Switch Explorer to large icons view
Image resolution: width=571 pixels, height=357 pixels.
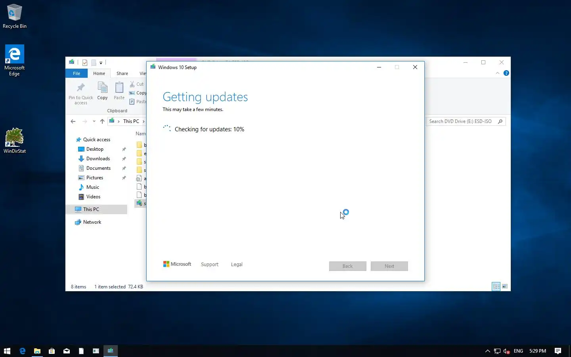click(x=505, y=286)
